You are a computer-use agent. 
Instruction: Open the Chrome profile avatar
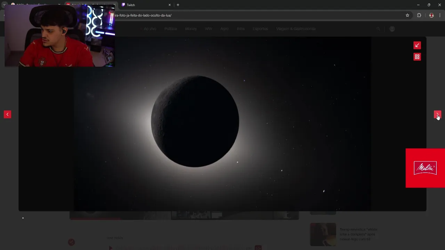pyautogui.click(x=431, y=15)
